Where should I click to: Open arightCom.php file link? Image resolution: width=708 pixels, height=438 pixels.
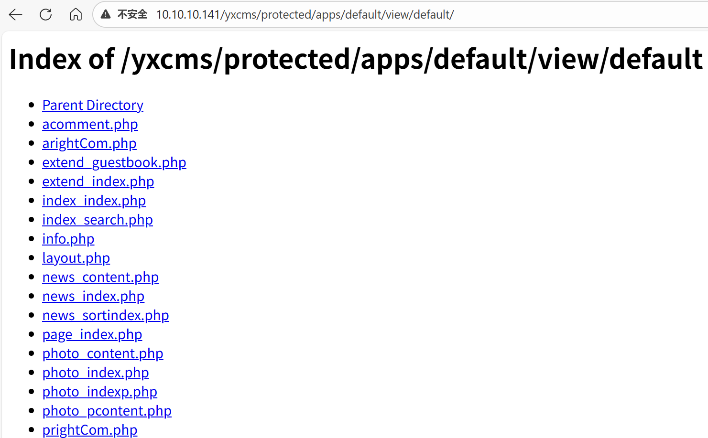89,143
